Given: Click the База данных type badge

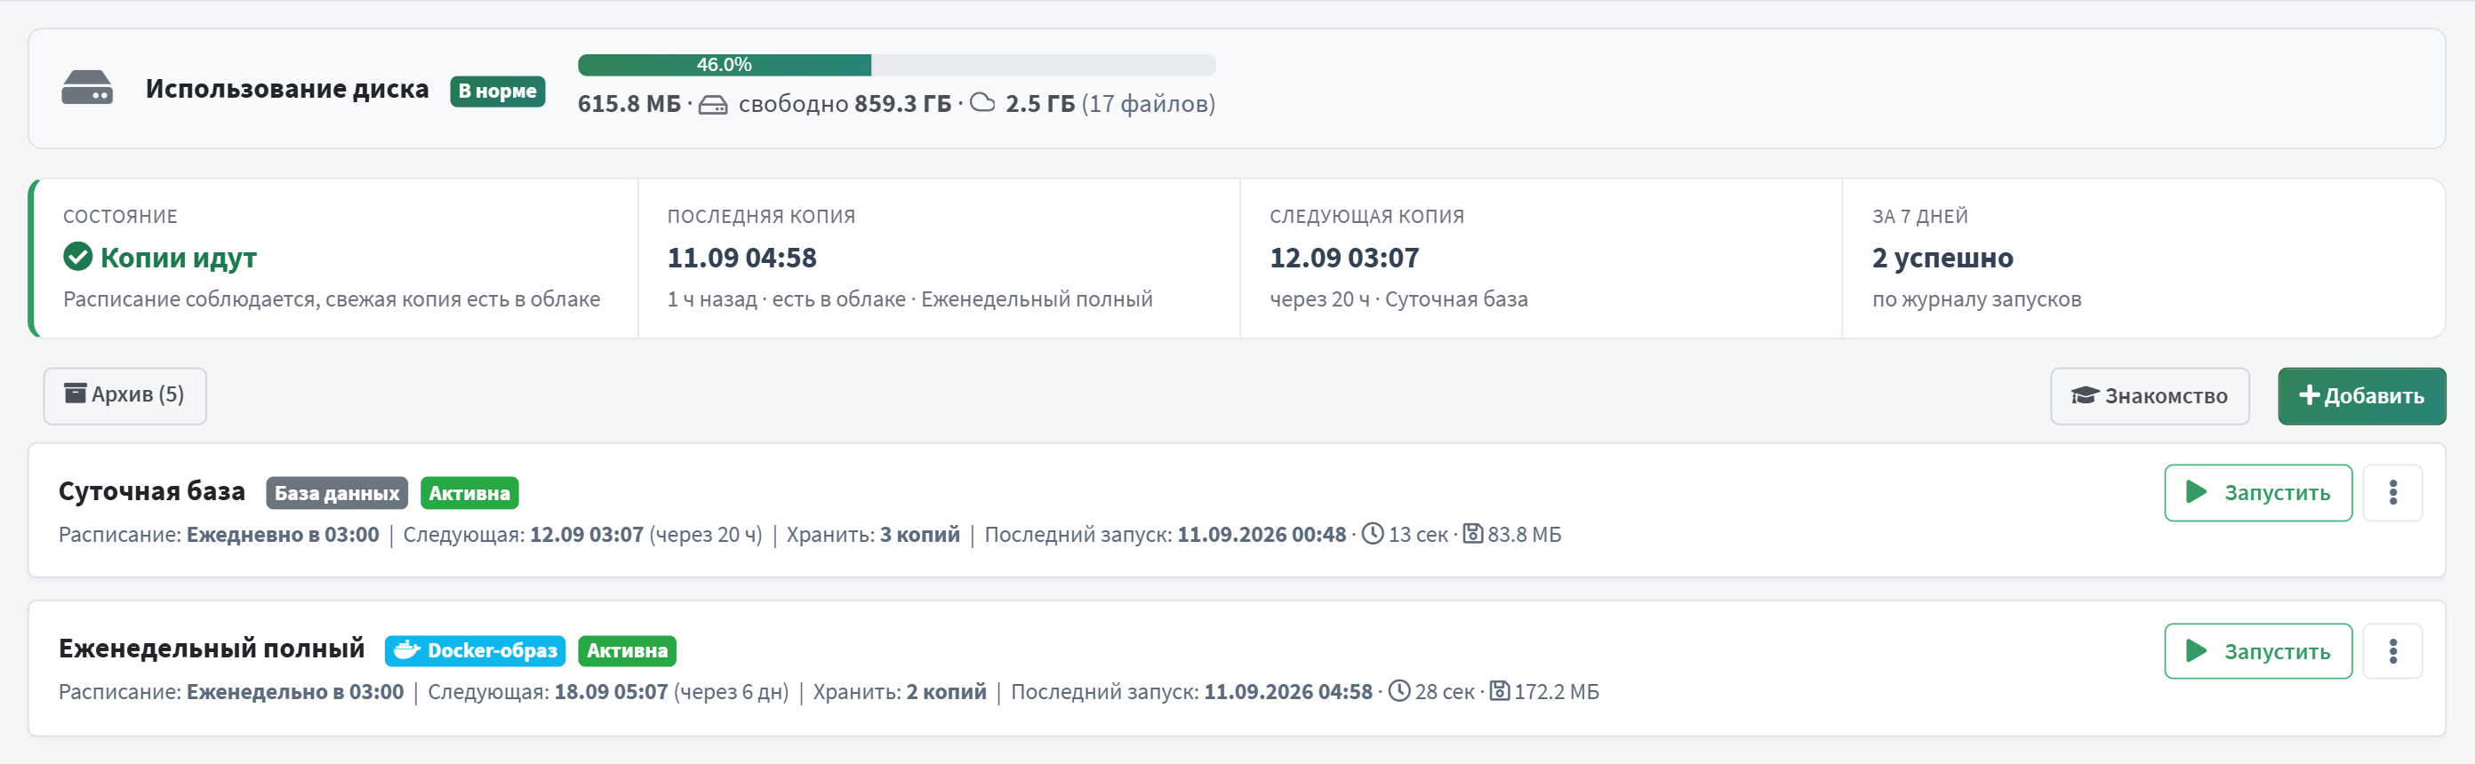Looking at the screenshot, I should tap(337, 493).
